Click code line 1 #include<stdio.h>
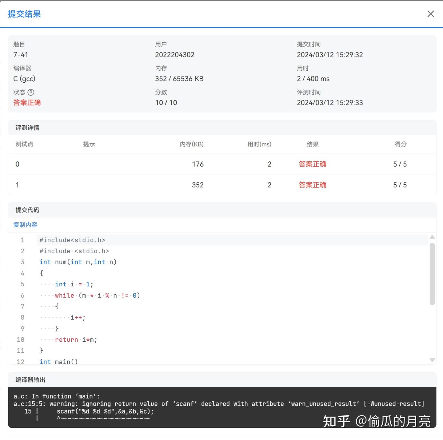Screen dimensions: 443x440 tap(72, 240)
